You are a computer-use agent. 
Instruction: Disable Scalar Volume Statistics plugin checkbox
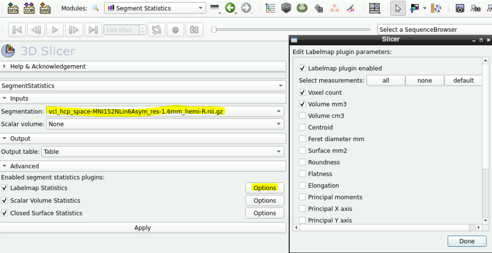tap(4, 200)
